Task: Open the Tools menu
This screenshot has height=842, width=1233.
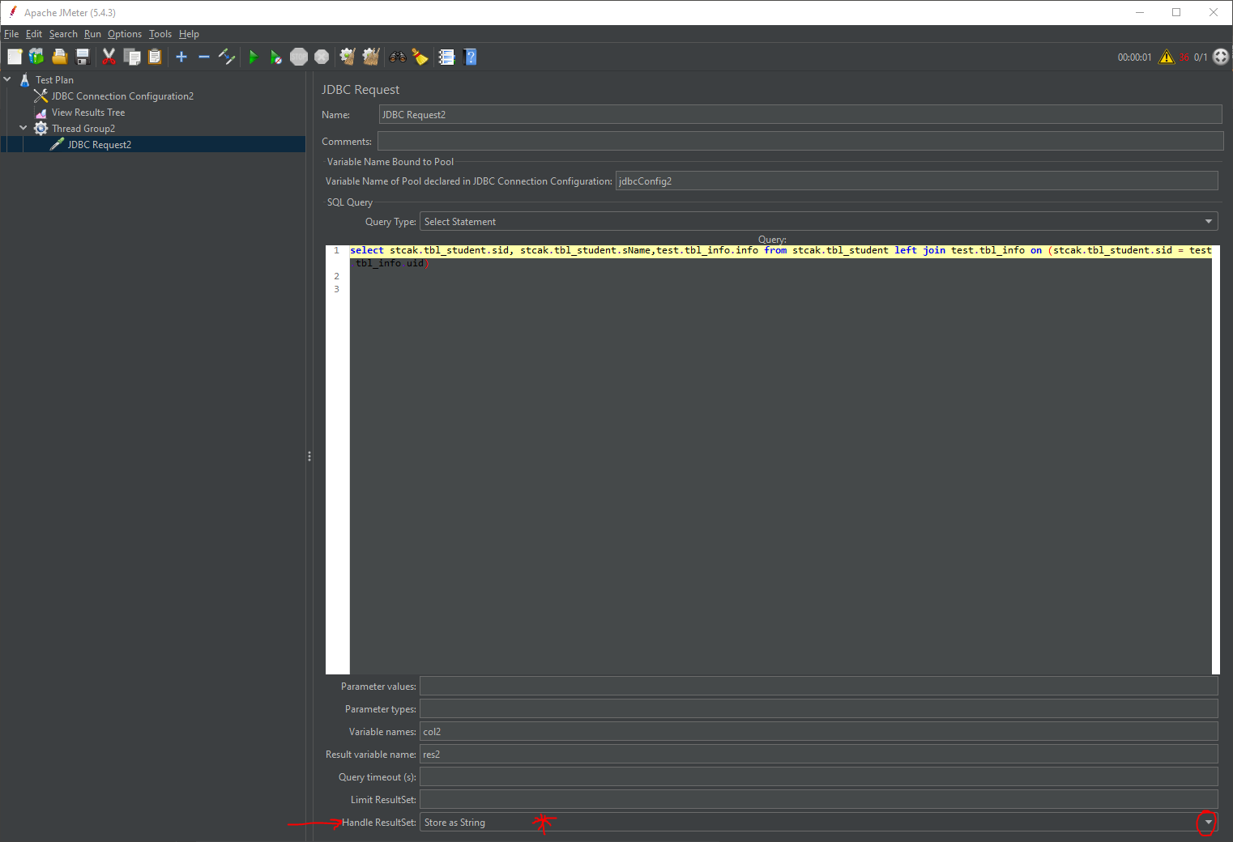Action: pos(160,34)
